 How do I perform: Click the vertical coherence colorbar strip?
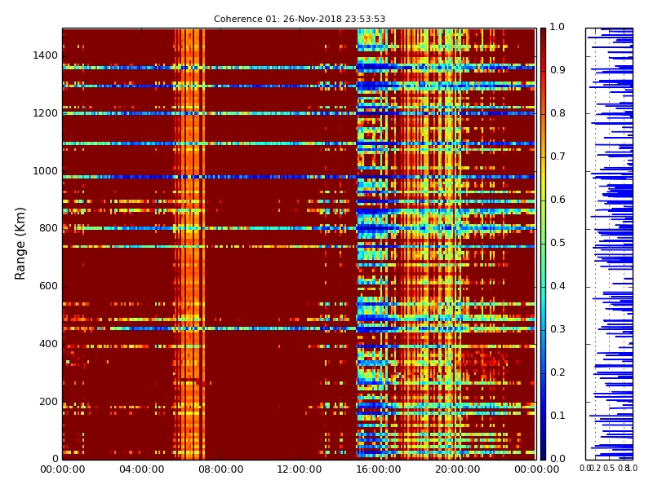tap(543, 244)
